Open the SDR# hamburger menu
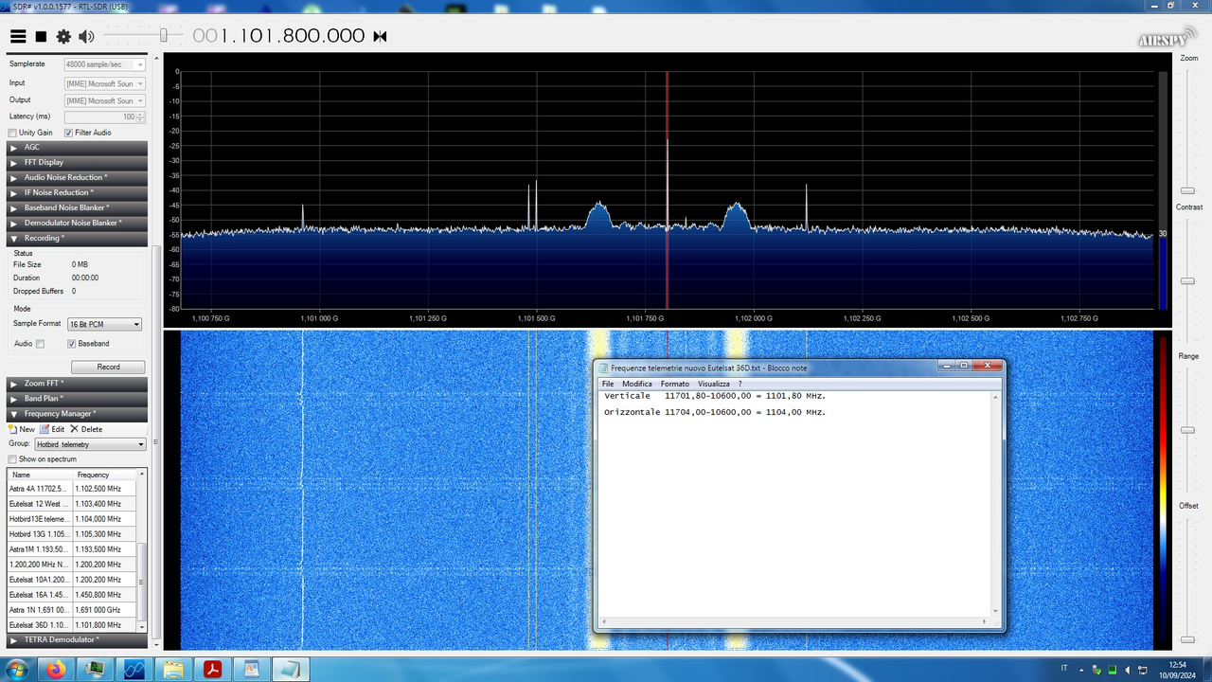 [x=18, y=36]
